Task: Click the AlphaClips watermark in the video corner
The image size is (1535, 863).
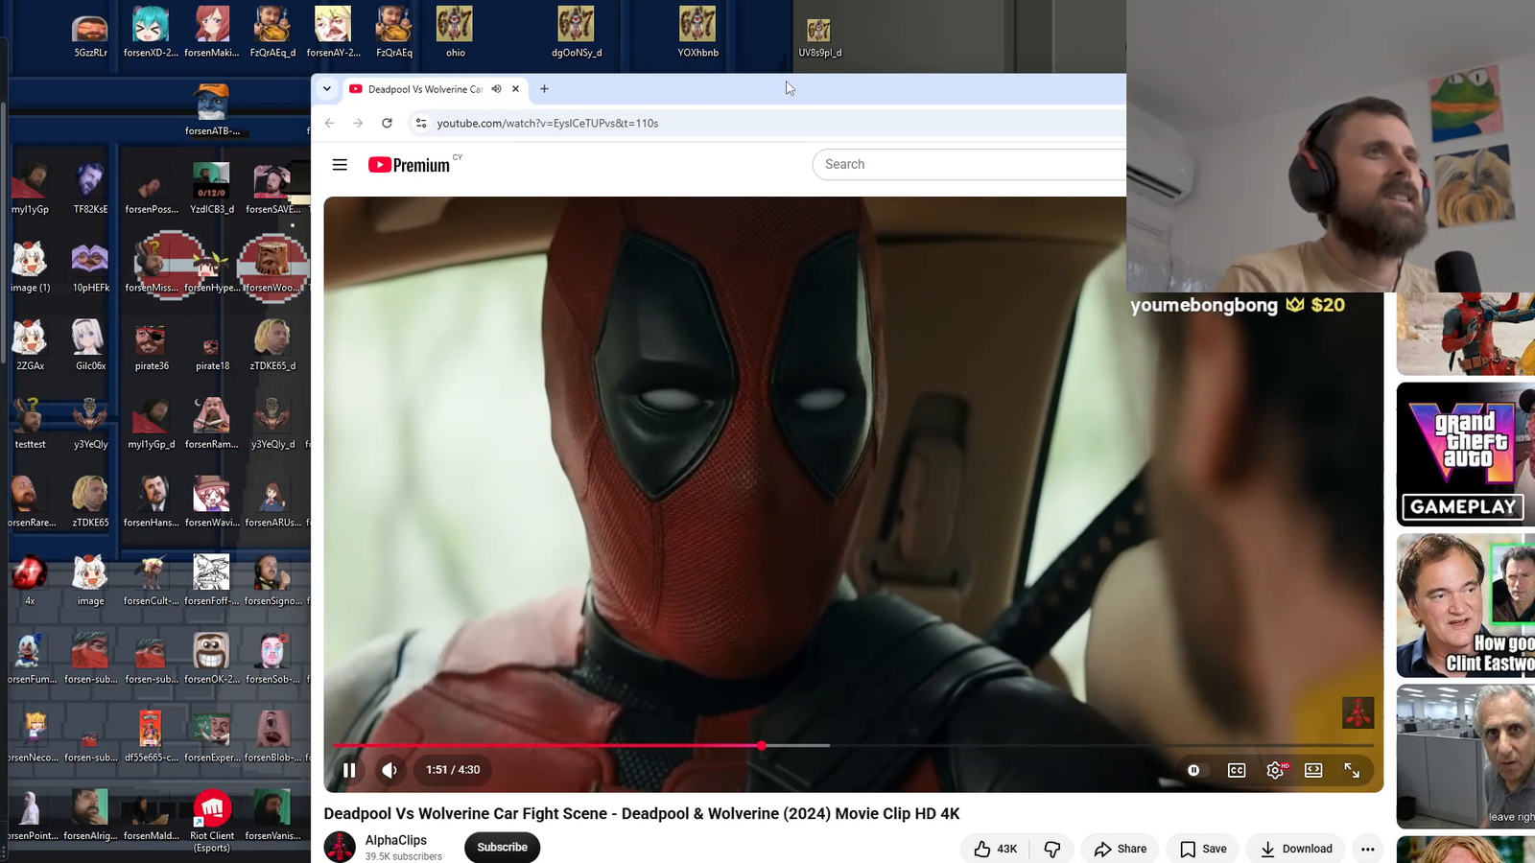Action: pos(1358,712)
